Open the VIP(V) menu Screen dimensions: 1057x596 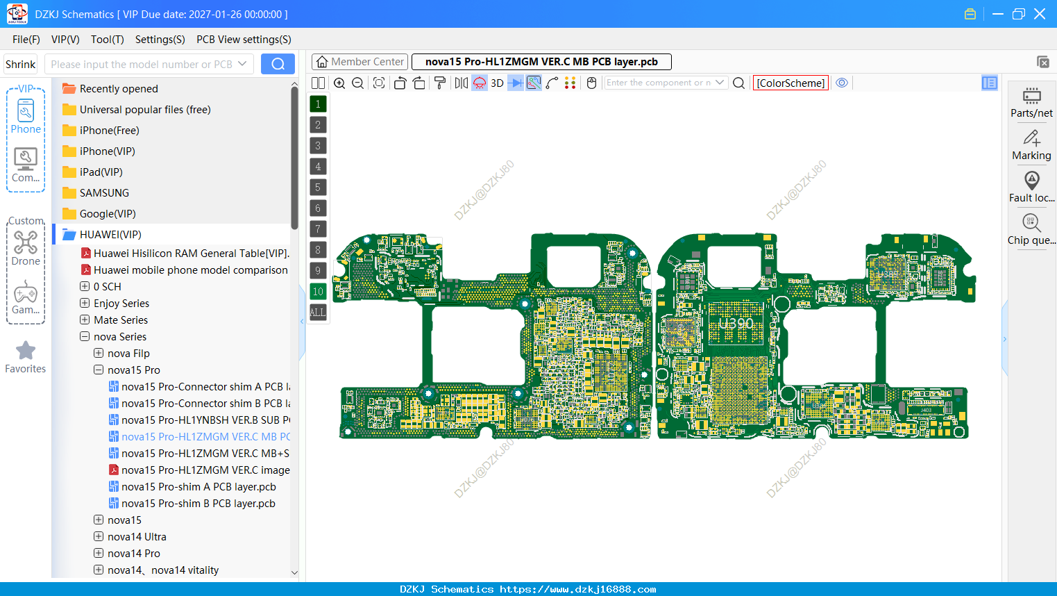[x=65, y=40]
